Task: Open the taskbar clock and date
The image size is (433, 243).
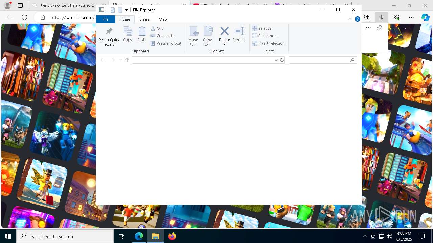Action: [x=404, y=236]
